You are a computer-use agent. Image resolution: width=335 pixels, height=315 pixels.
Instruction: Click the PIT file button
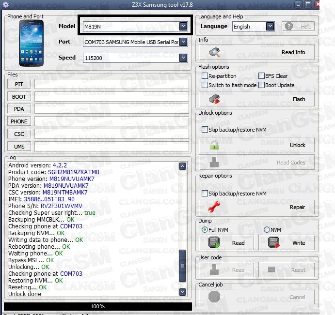pos(19,84)
